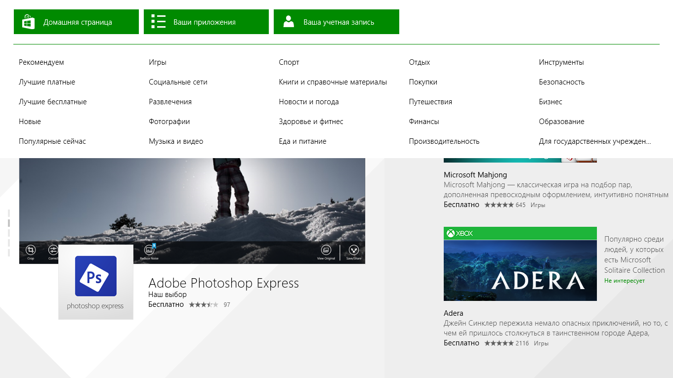673x378 pixels.
Task: Click the Наш выбор label
Action: click(x=168, y=294)
